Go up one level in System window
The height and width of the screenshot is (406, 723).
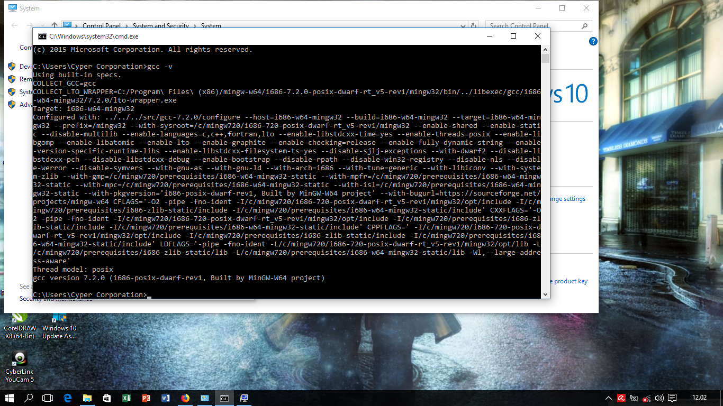tap(55, 25)
